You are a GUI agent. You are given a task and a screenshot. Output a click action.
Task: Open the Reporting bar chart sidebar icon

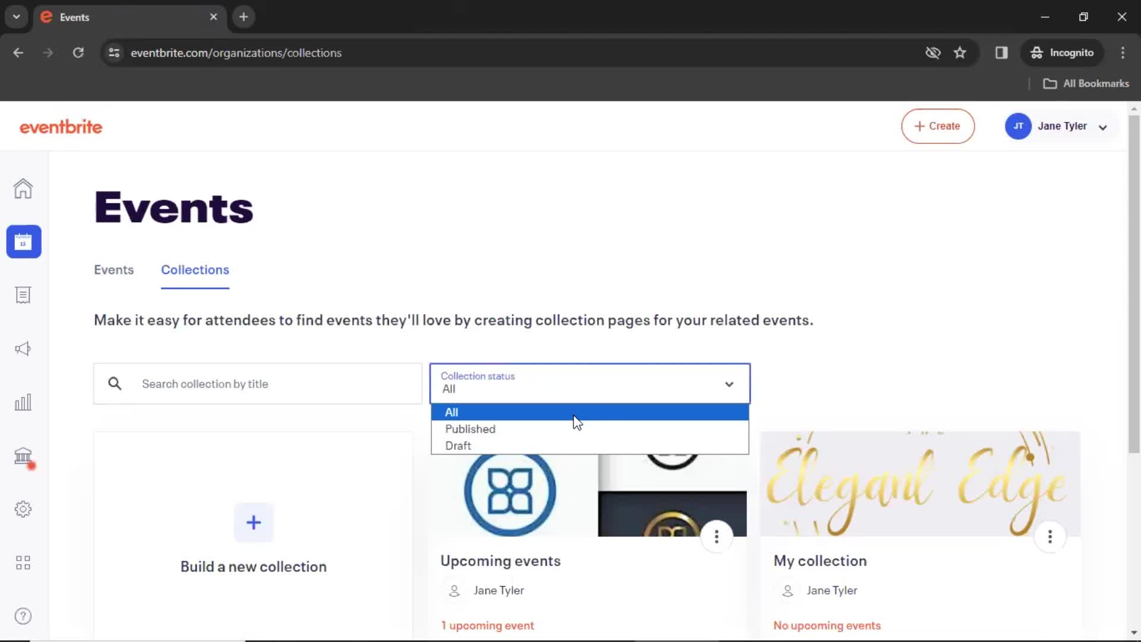click(x=23, y=402)
